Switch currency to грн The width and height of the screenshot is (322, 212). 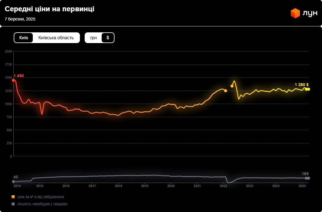(x=93, y=38)
